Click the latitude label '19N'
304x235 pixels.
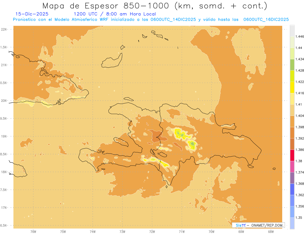(x=4, y=136)
